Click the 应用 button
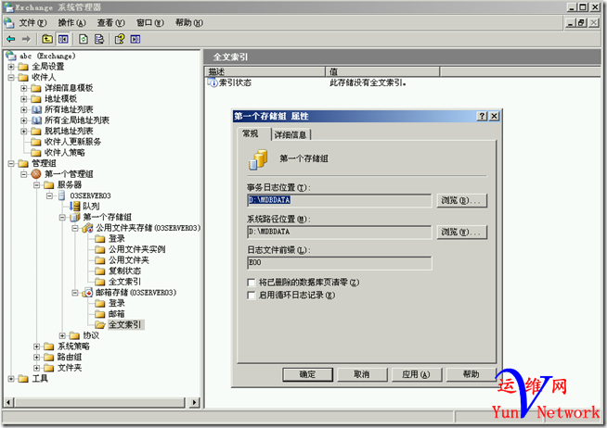Image resolution: width=607 pixels, height=428 pixels. (x=417, y=374)
